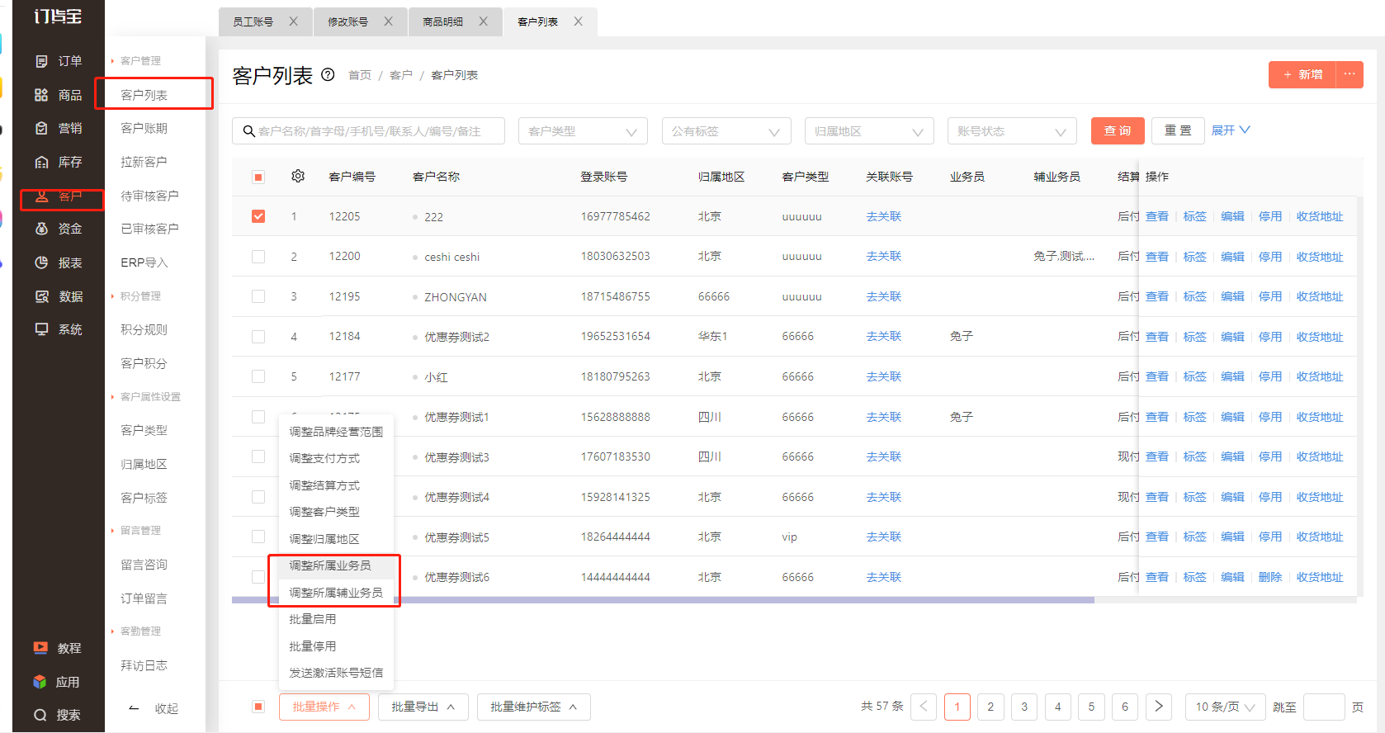Viewport: 1385px width, 733px height.
Task: Choose 批量停用 from batch menu
Action: pos(336,646)
